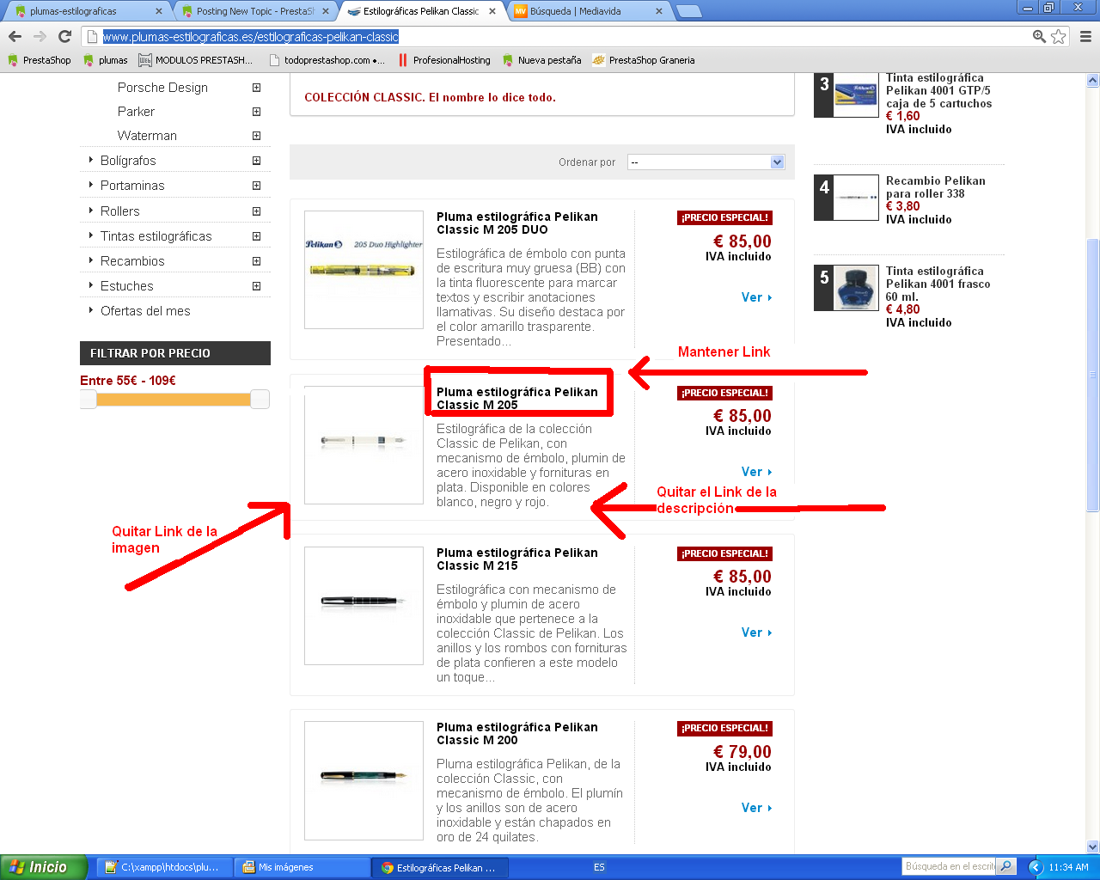Open the Classic M 200 product image
The height and width of the screenshot is (880, 1100).
pos(364,780)
